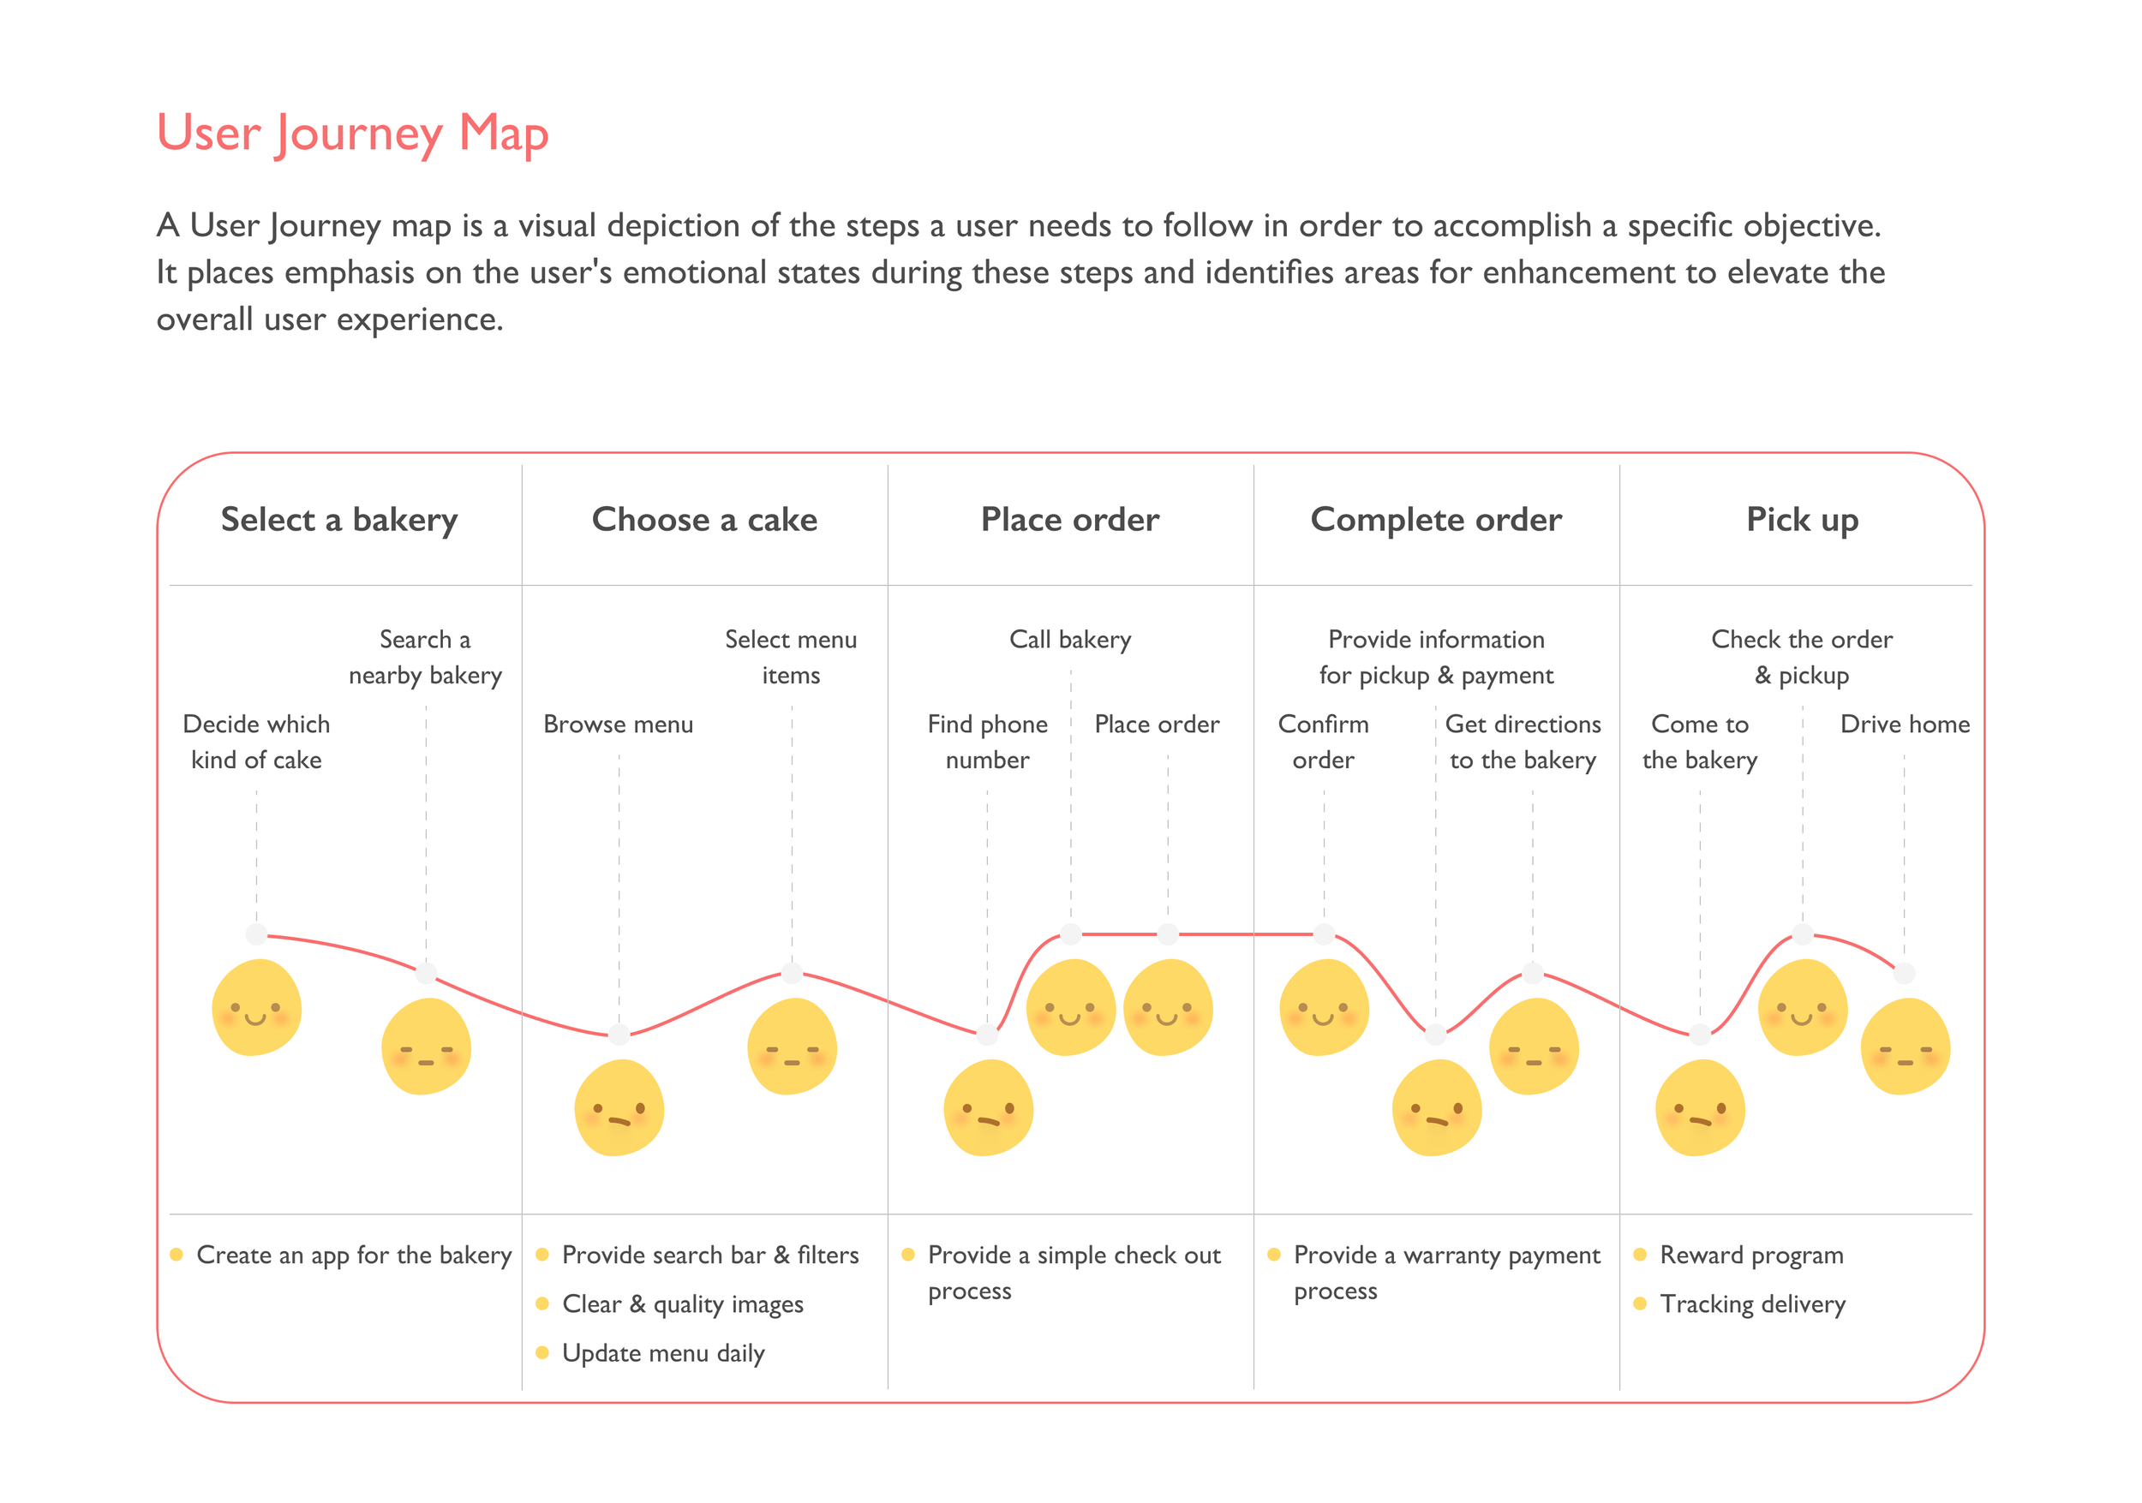
Task: Click the neutral face under Search a nearby bakery
Action: tap(427, 1047)
